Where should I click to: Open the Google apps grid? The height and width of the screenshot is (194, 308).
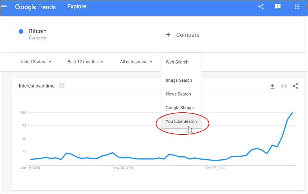(297, 6)
